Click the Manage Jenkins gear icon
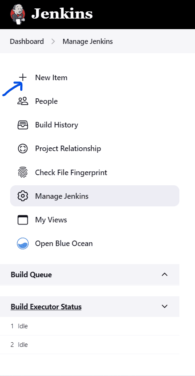The width and height of the screenshot is (195, 376). 23,196
